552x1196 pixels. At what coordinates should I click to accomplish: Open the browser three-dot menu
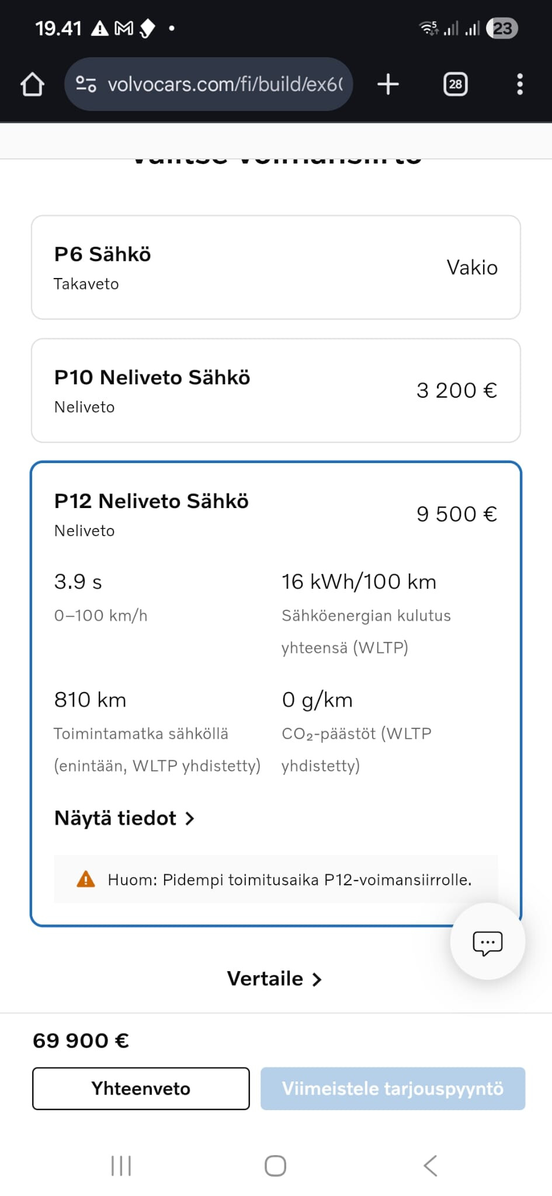(x=520, y=84)
